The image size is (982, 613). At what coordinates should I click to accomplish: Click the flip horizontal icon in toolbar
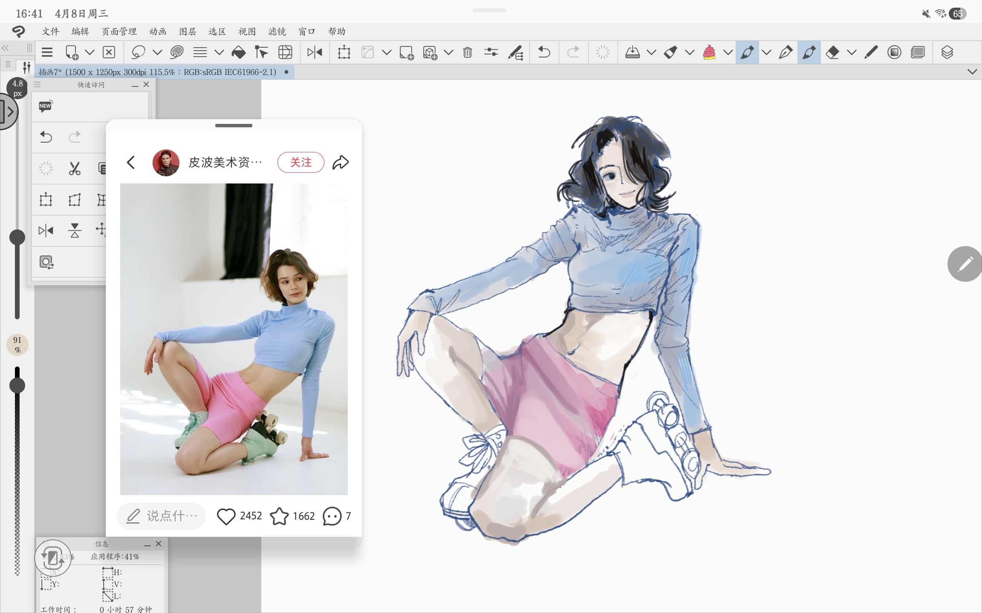pyautogui.click(x=315, y=52)
